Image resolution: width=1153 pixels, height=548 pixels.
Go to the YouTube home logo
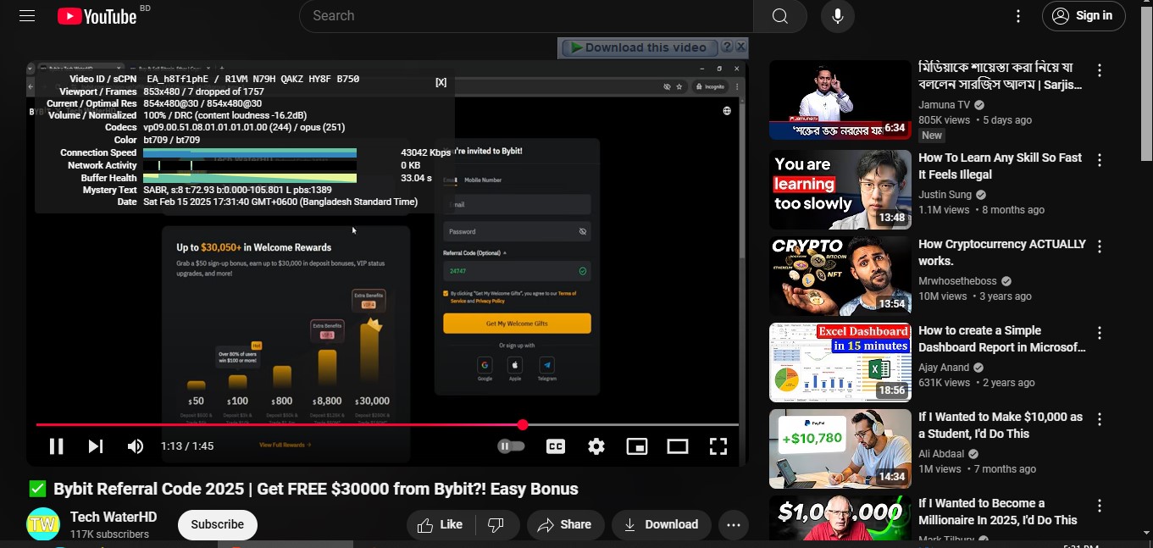[97, 16]
